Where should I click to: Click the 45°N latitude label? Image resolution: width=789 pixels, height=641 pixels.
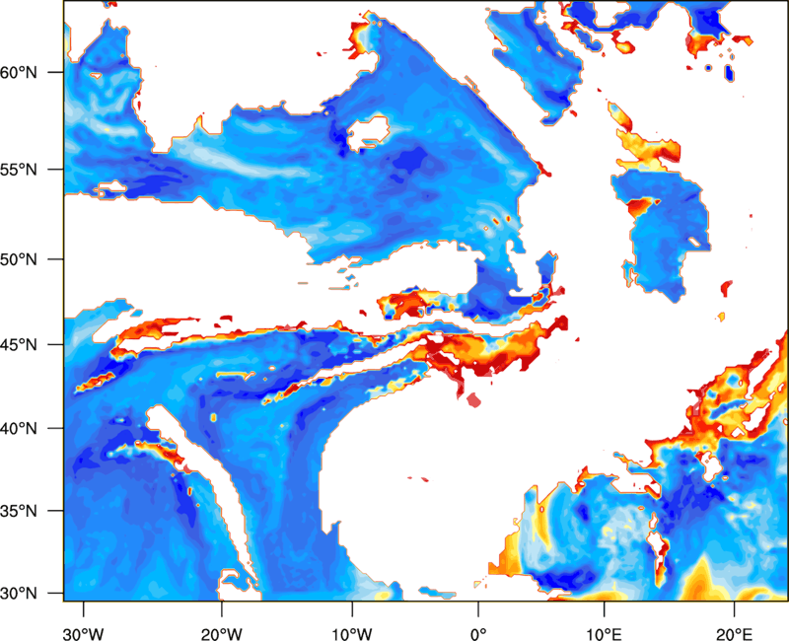[19, 345]
